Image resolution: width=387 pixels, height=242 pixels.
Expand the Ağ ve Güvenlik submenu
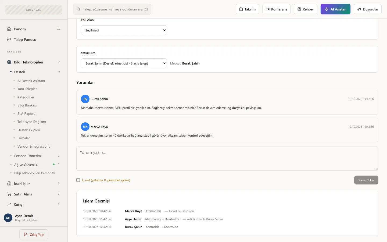click(59, 164)
